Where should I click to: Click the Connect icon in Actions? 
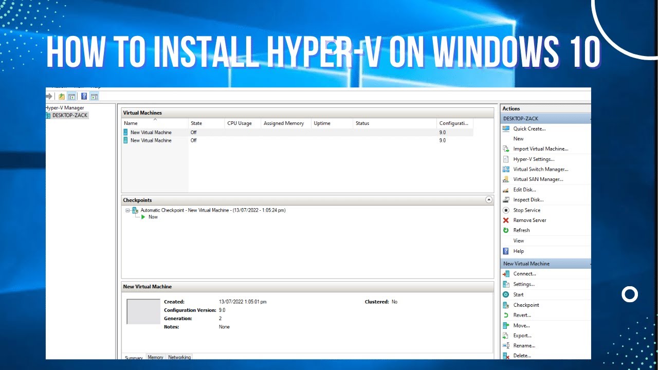pos(506,274)
